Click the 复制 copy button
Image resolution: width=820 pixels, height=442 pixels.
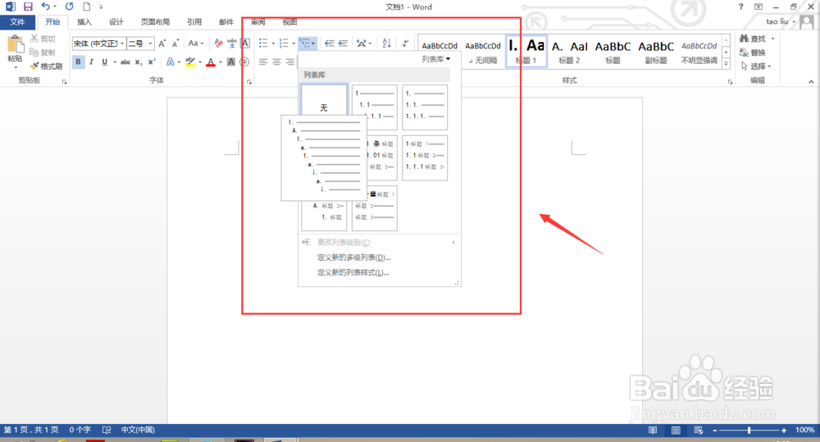pos(43,52)
